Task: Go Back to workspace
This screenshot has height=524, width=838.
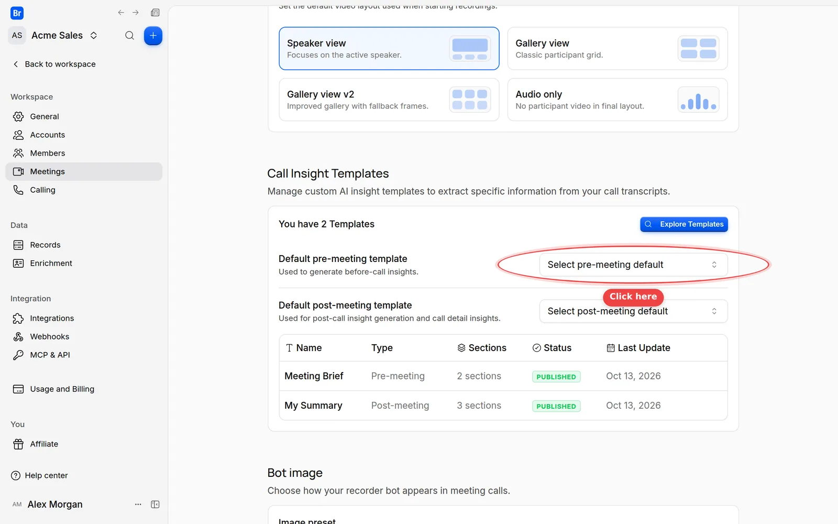Action: point(54,64)
